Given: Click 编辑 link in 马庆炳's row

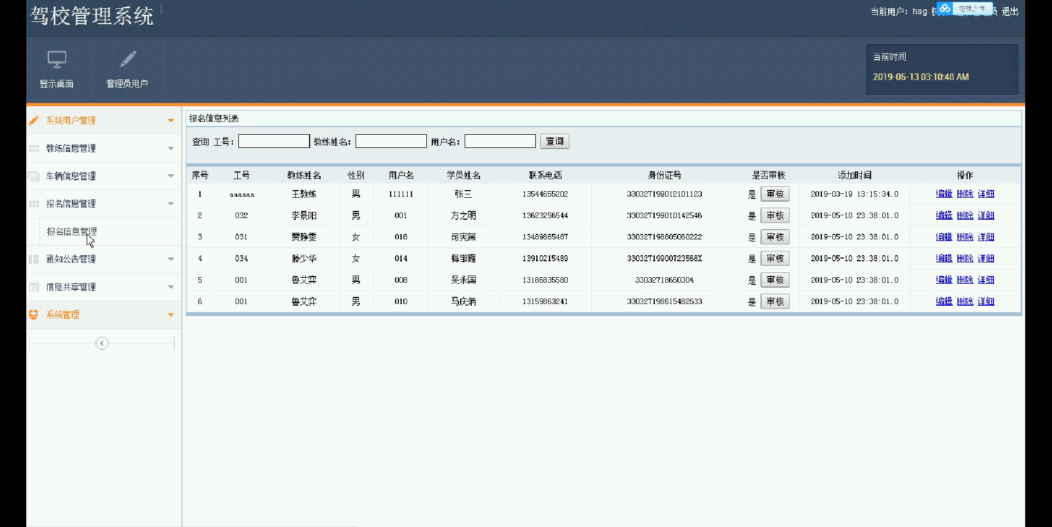Looking at the screenshot, I should click(944, 301).
